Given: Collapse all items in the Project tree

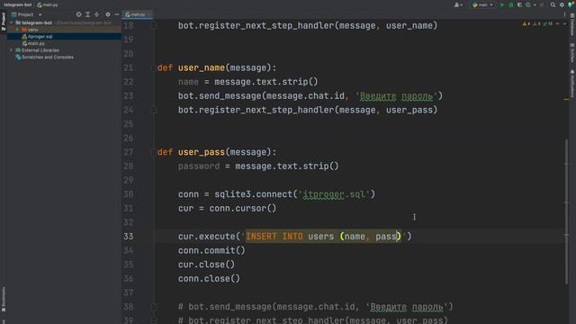Looking at the screenshot, I should (x=97, y=14).
